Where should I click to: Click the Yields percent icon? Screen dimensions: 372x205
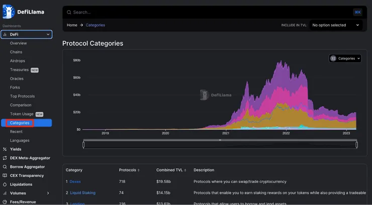5,149
